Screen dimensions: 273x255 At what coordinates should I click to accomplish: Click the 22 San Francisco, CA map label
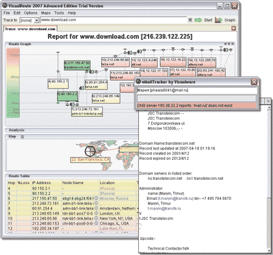tap(90, 159)
